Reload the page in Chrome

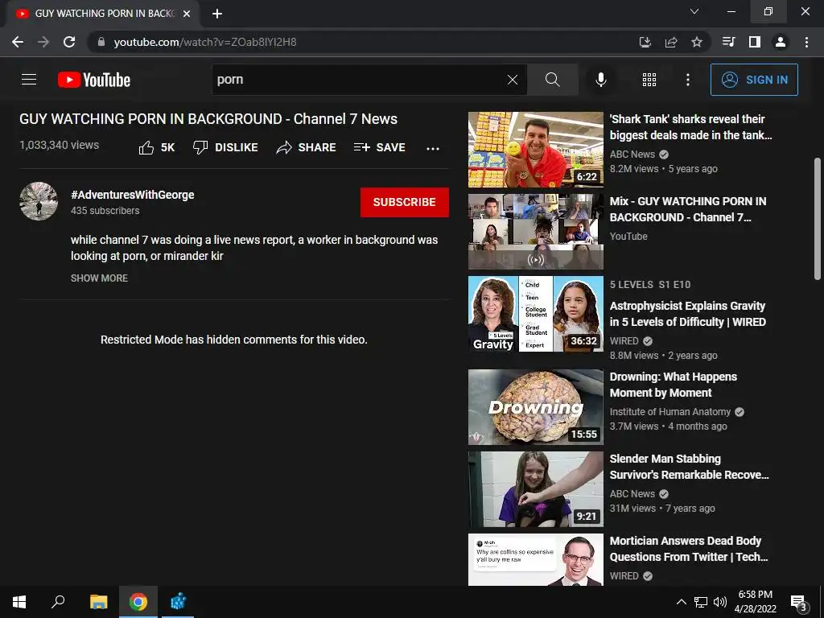pos(69,42)
